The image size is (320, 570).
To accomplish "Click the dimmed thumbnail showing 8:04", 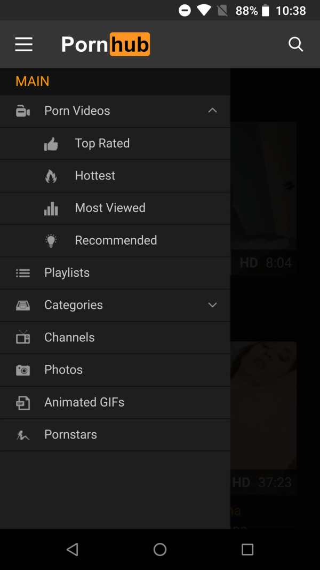I will click(x=263, y=198).
